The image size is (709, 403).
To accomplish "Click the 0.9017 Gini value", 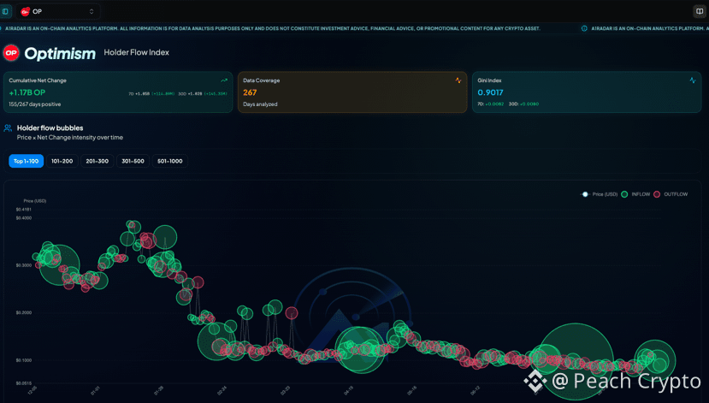I will tap(490, 92).
